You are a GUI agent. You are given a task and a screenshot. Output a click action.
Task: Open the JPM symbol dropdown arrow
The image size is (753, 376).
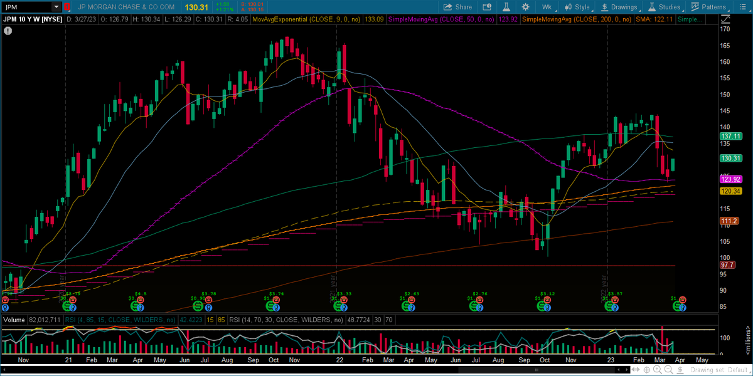click(55, 7)
